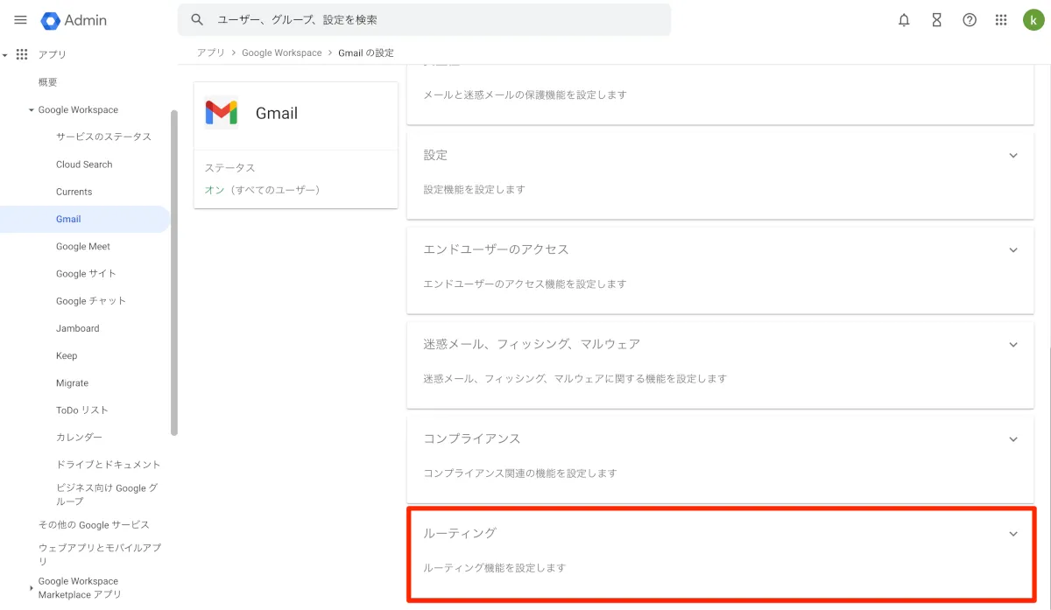This screenshot has height=610, width=1051.
Task: Expand the ルーティング chevron
Action: [1013, 533]
